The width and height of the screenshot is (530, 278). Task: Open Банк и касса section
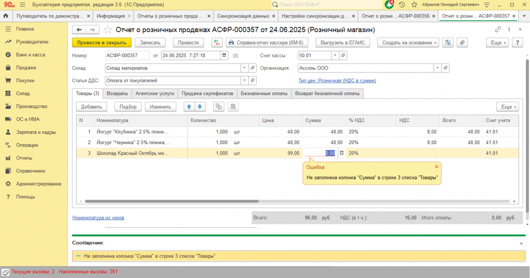31,55
